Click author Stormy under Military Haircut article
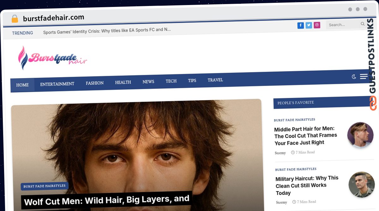 pos(282,202)
